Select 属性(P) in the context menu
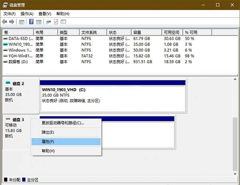Viewport: 240px width, 185px height. point(66,142)
